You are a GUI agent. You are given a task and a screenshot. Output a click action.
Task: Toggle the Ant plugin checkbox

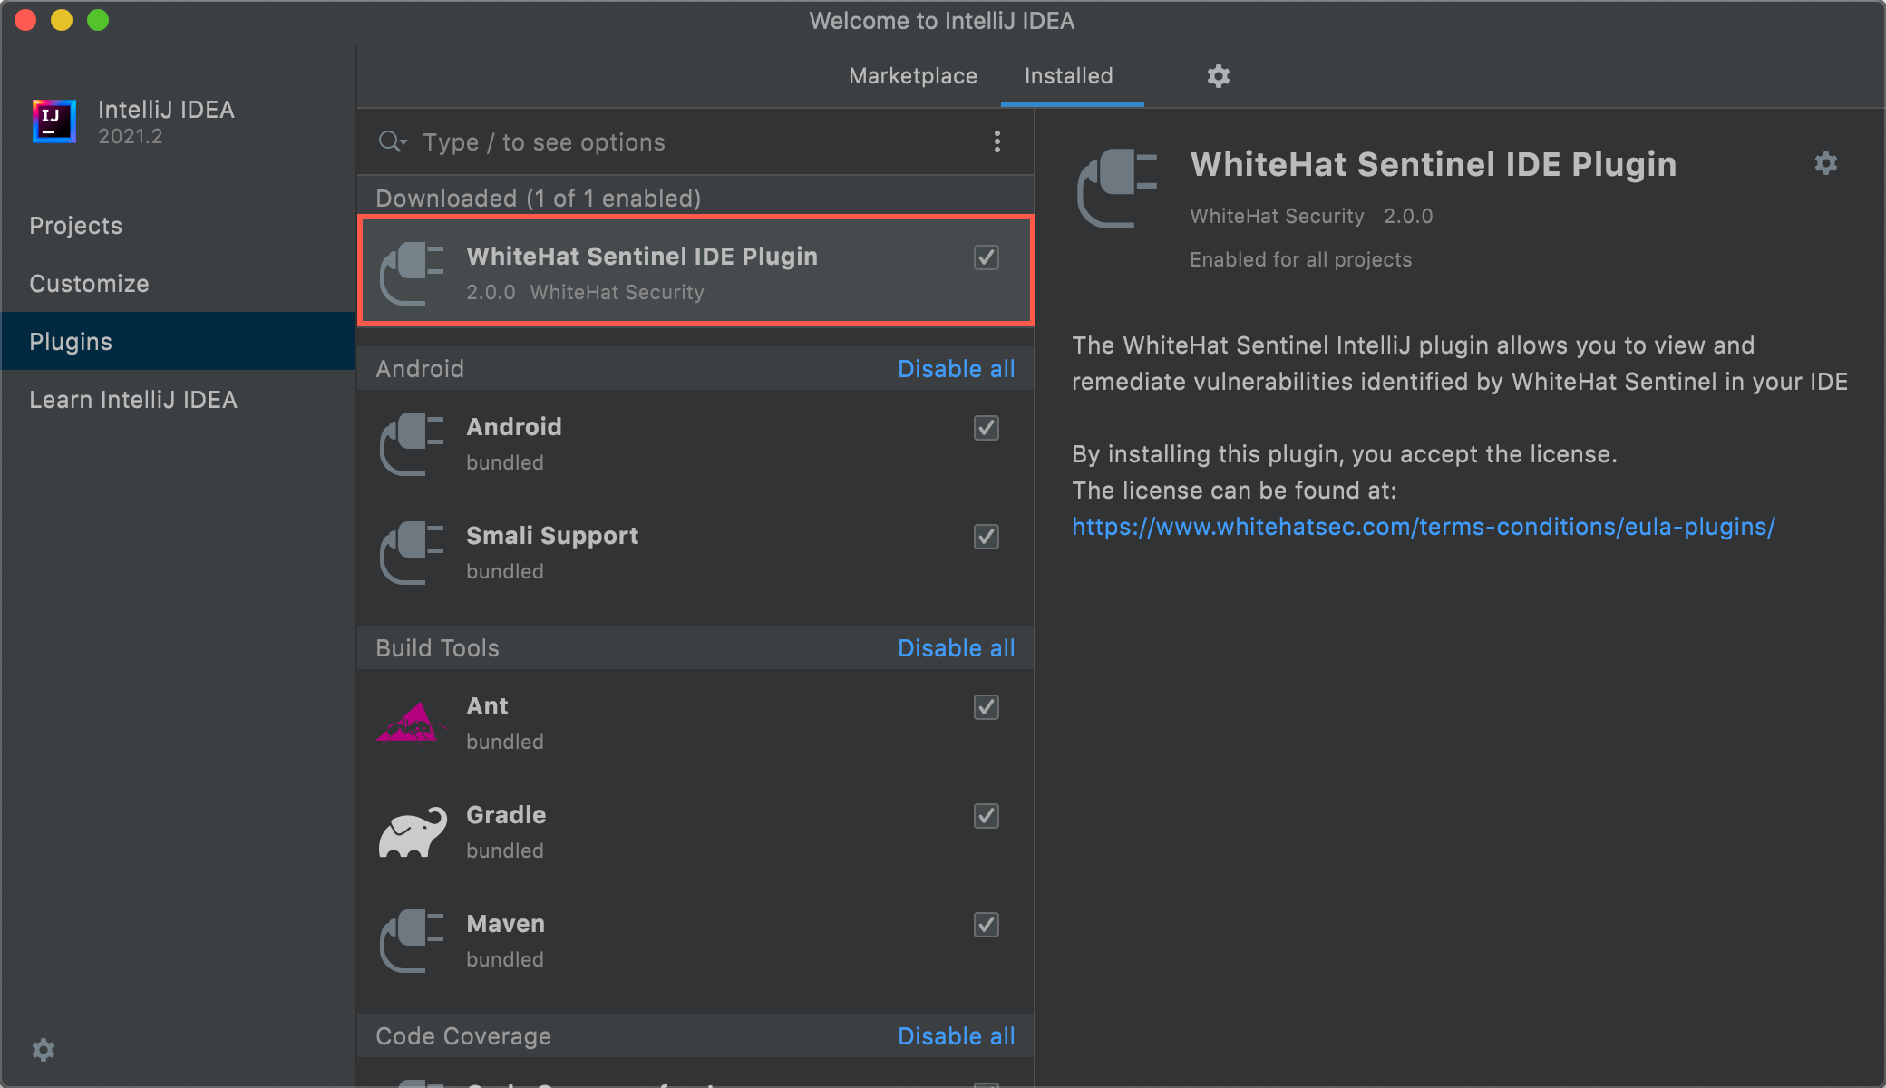click(986, 707)
